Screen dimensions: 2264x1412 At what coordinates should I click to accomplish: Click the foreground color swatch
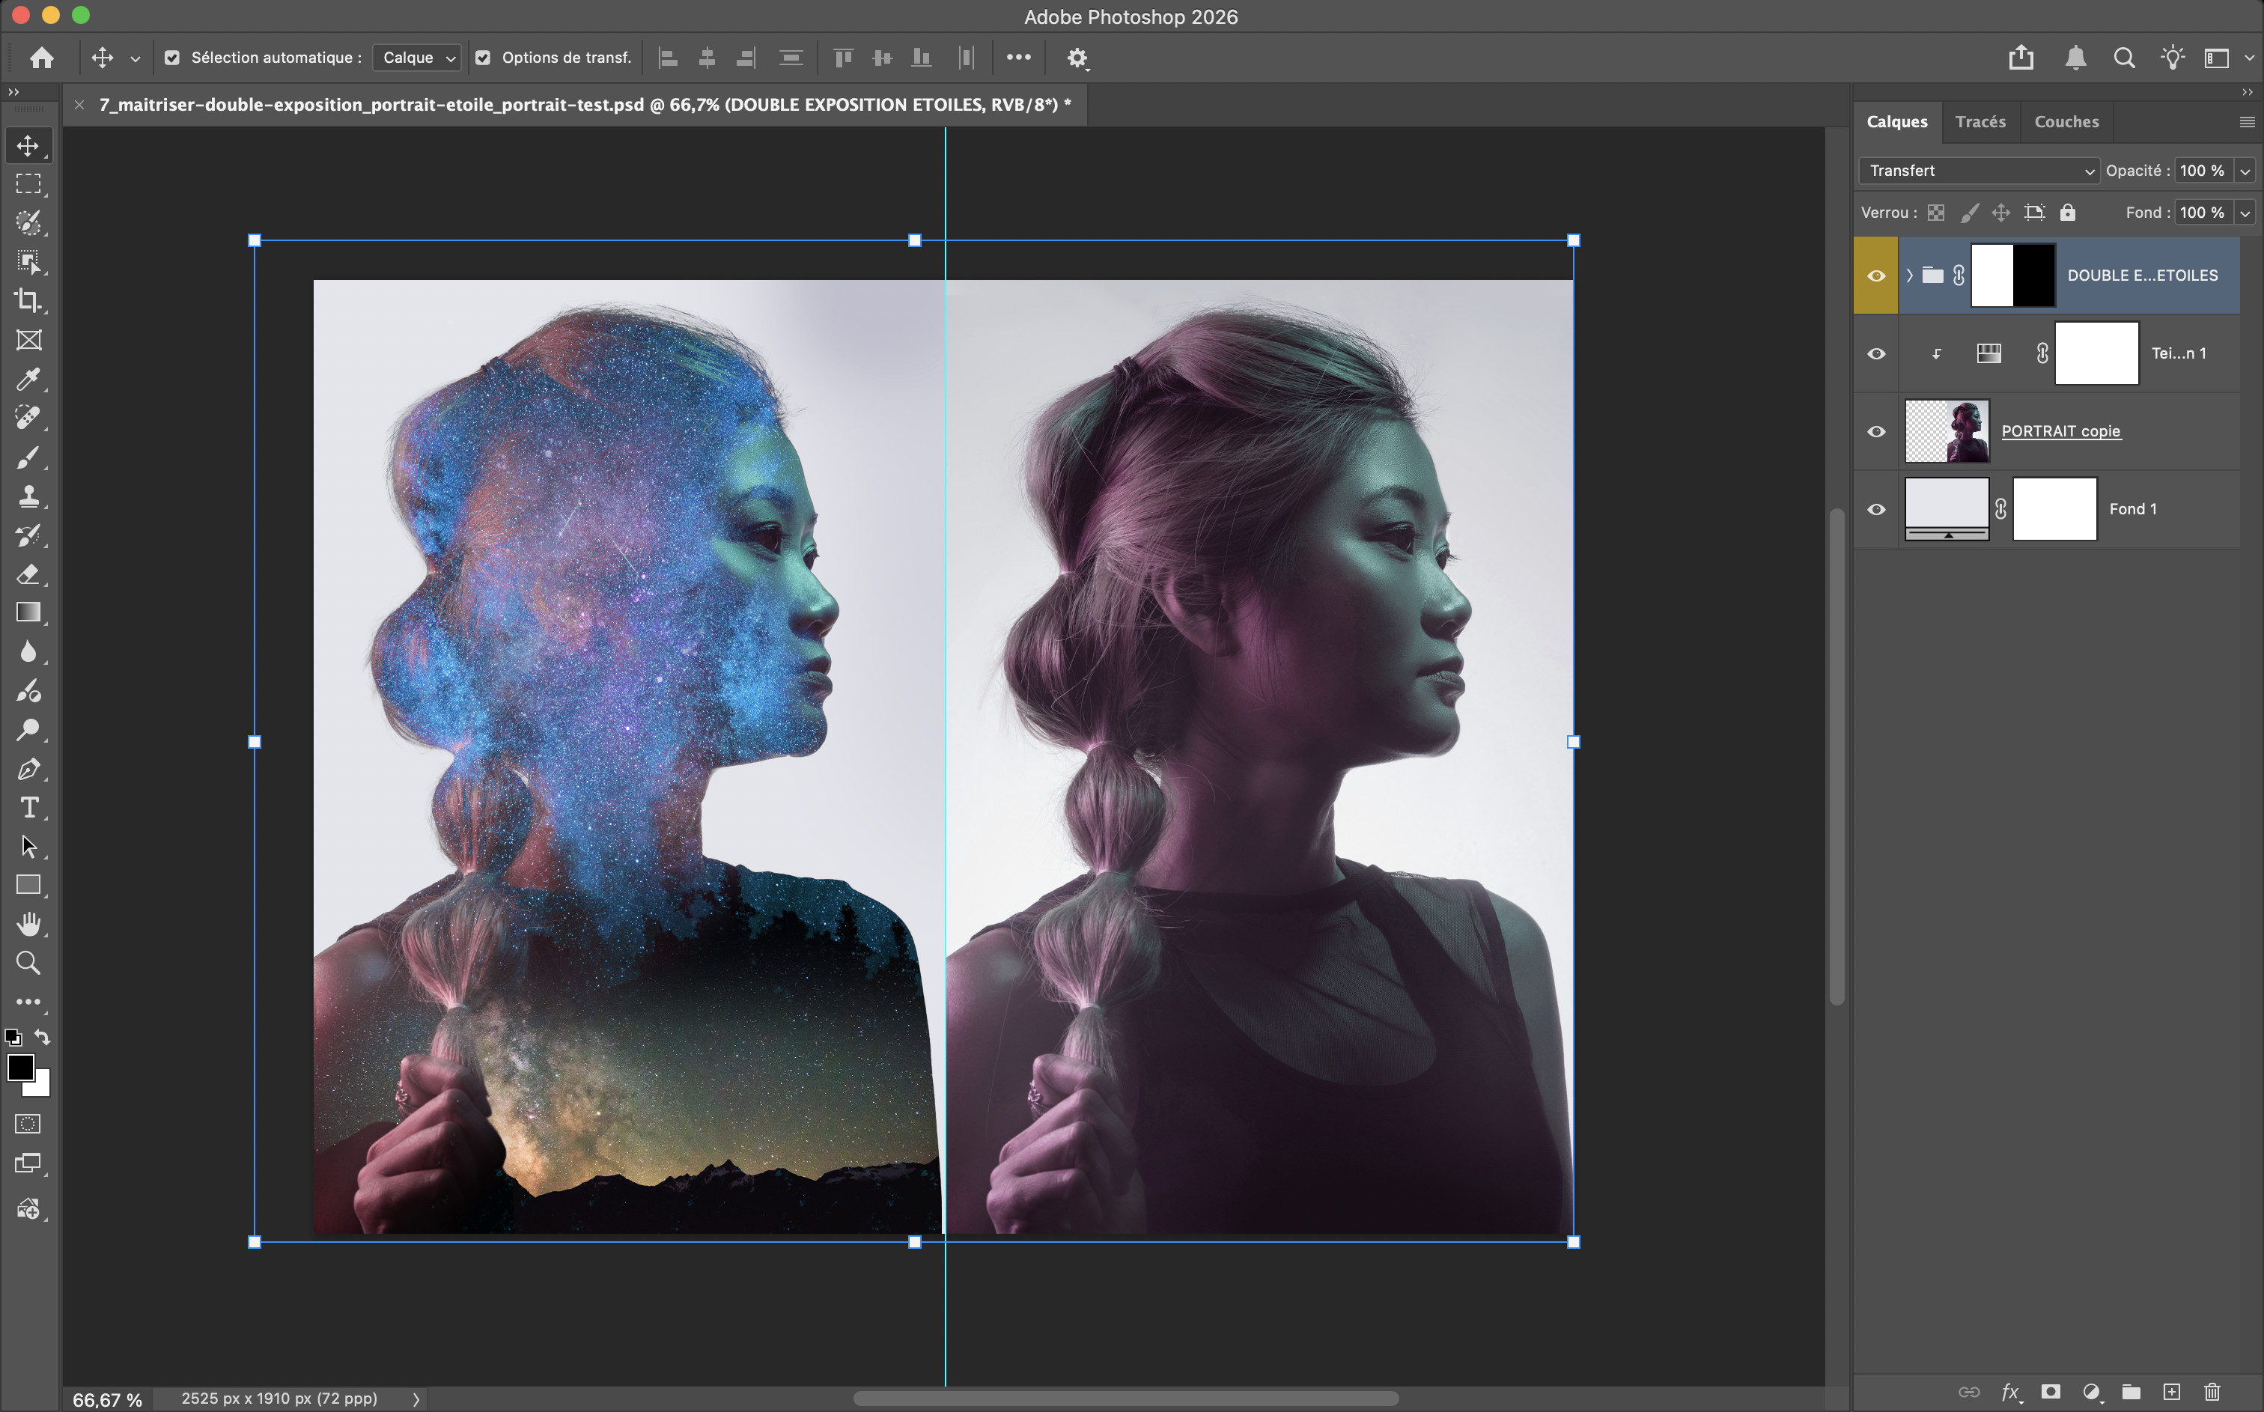(19, 1066)
